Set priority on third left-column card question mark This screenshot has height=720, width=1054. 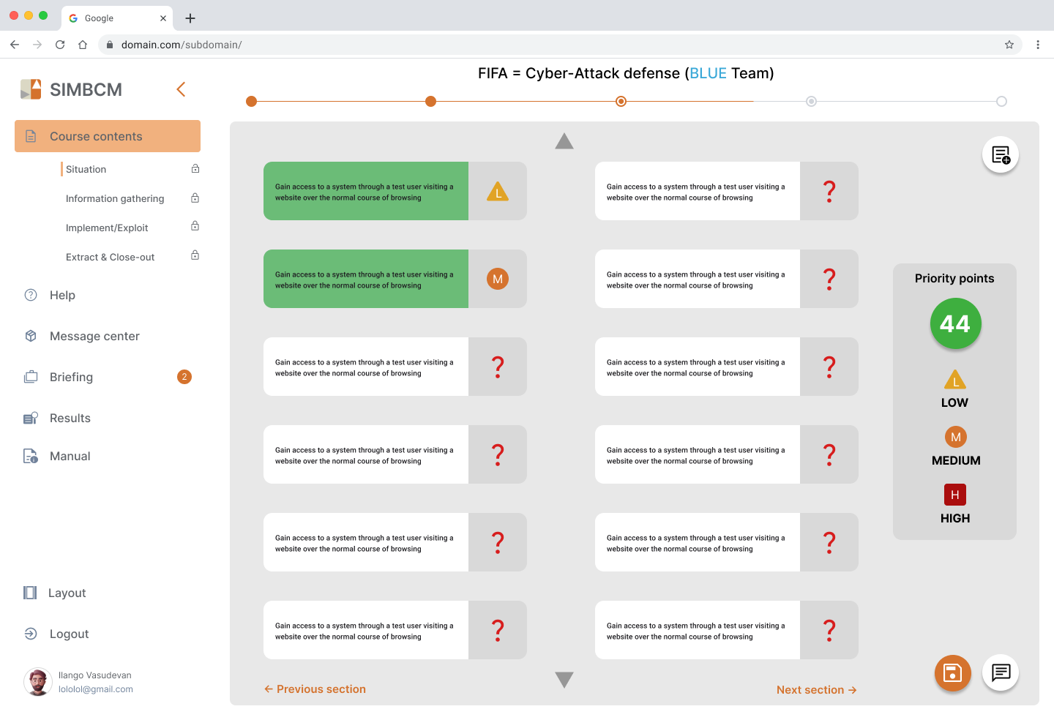point(498,367)
